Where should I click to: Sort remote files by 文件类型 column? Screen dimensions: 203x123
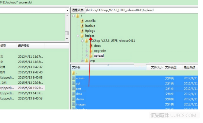click(x=173, y=67)
